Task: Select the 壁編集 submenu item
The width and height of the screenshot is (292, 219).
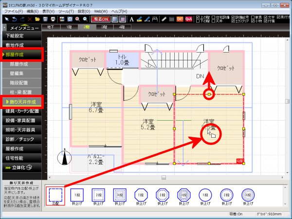Action: (x=22, y=73)
